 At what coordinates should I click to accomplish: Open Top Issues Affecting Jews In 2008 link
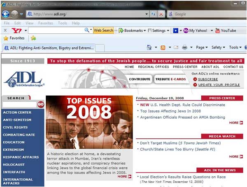point(170,111)
